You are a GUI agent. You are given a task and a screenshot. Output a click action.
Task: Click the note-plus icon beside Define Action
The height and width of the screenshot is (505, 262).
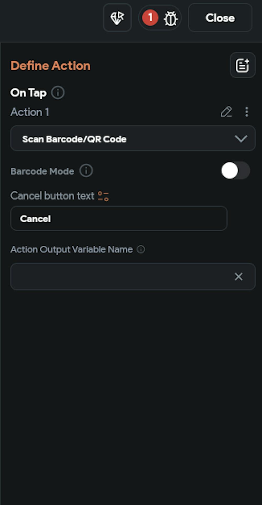(x=242, y=65)
